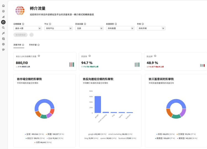Open the 日期範圍 dropdown showing 過去 4 週

28,28
